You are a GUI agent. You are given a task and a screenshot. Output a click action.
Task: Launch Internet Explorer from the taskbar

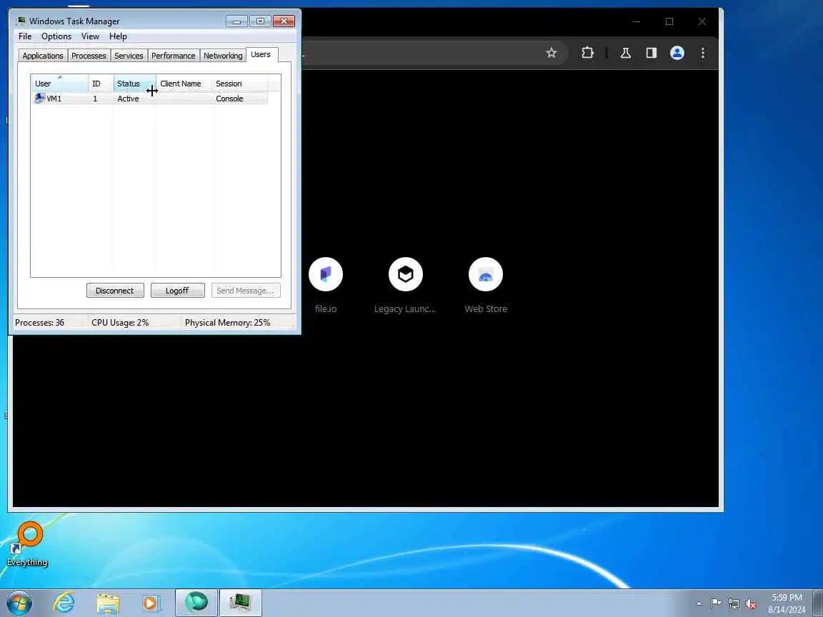64,602
